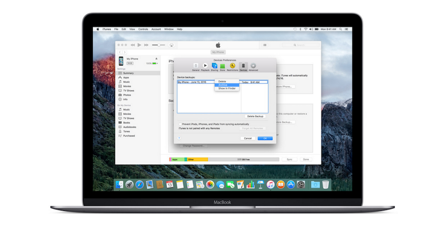Open the Trash in the Dock
This screenshot has height=226, width=446.
click(326, 184)
